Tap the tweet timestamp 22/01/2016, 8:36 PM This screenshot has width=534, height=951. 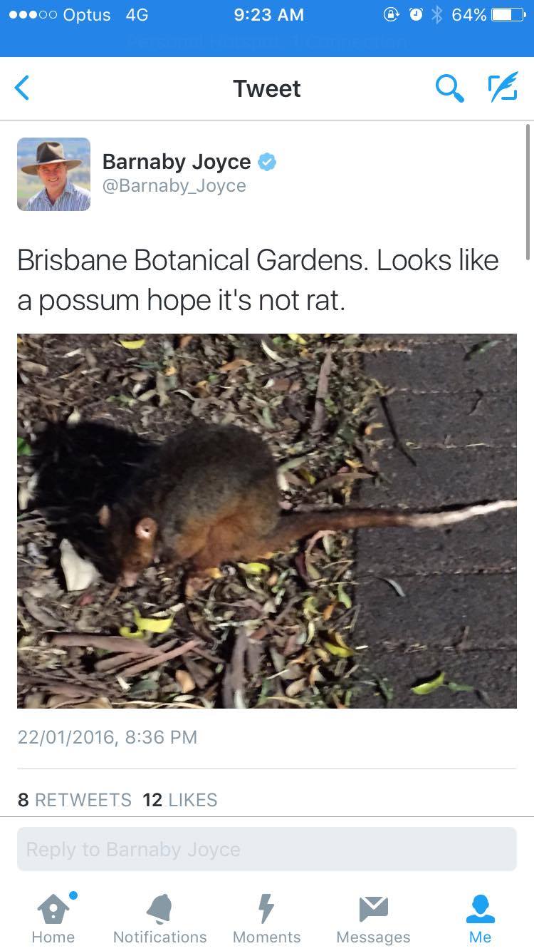pyautogui.click(x=108, y=737)
